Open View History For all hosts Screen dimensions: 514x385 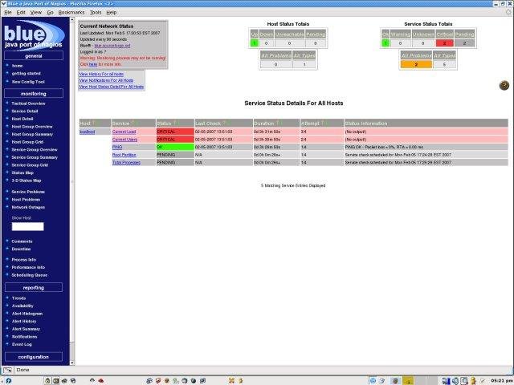pos(101,75)
